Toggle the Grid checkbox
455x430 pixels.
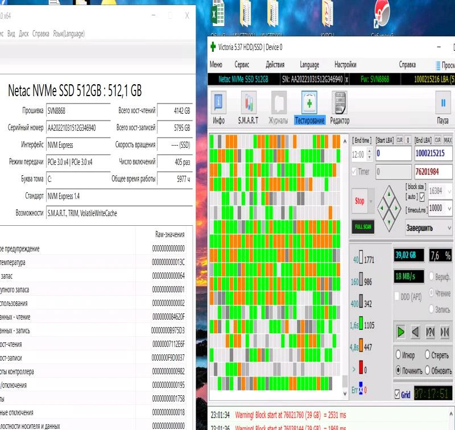(397, 394)
